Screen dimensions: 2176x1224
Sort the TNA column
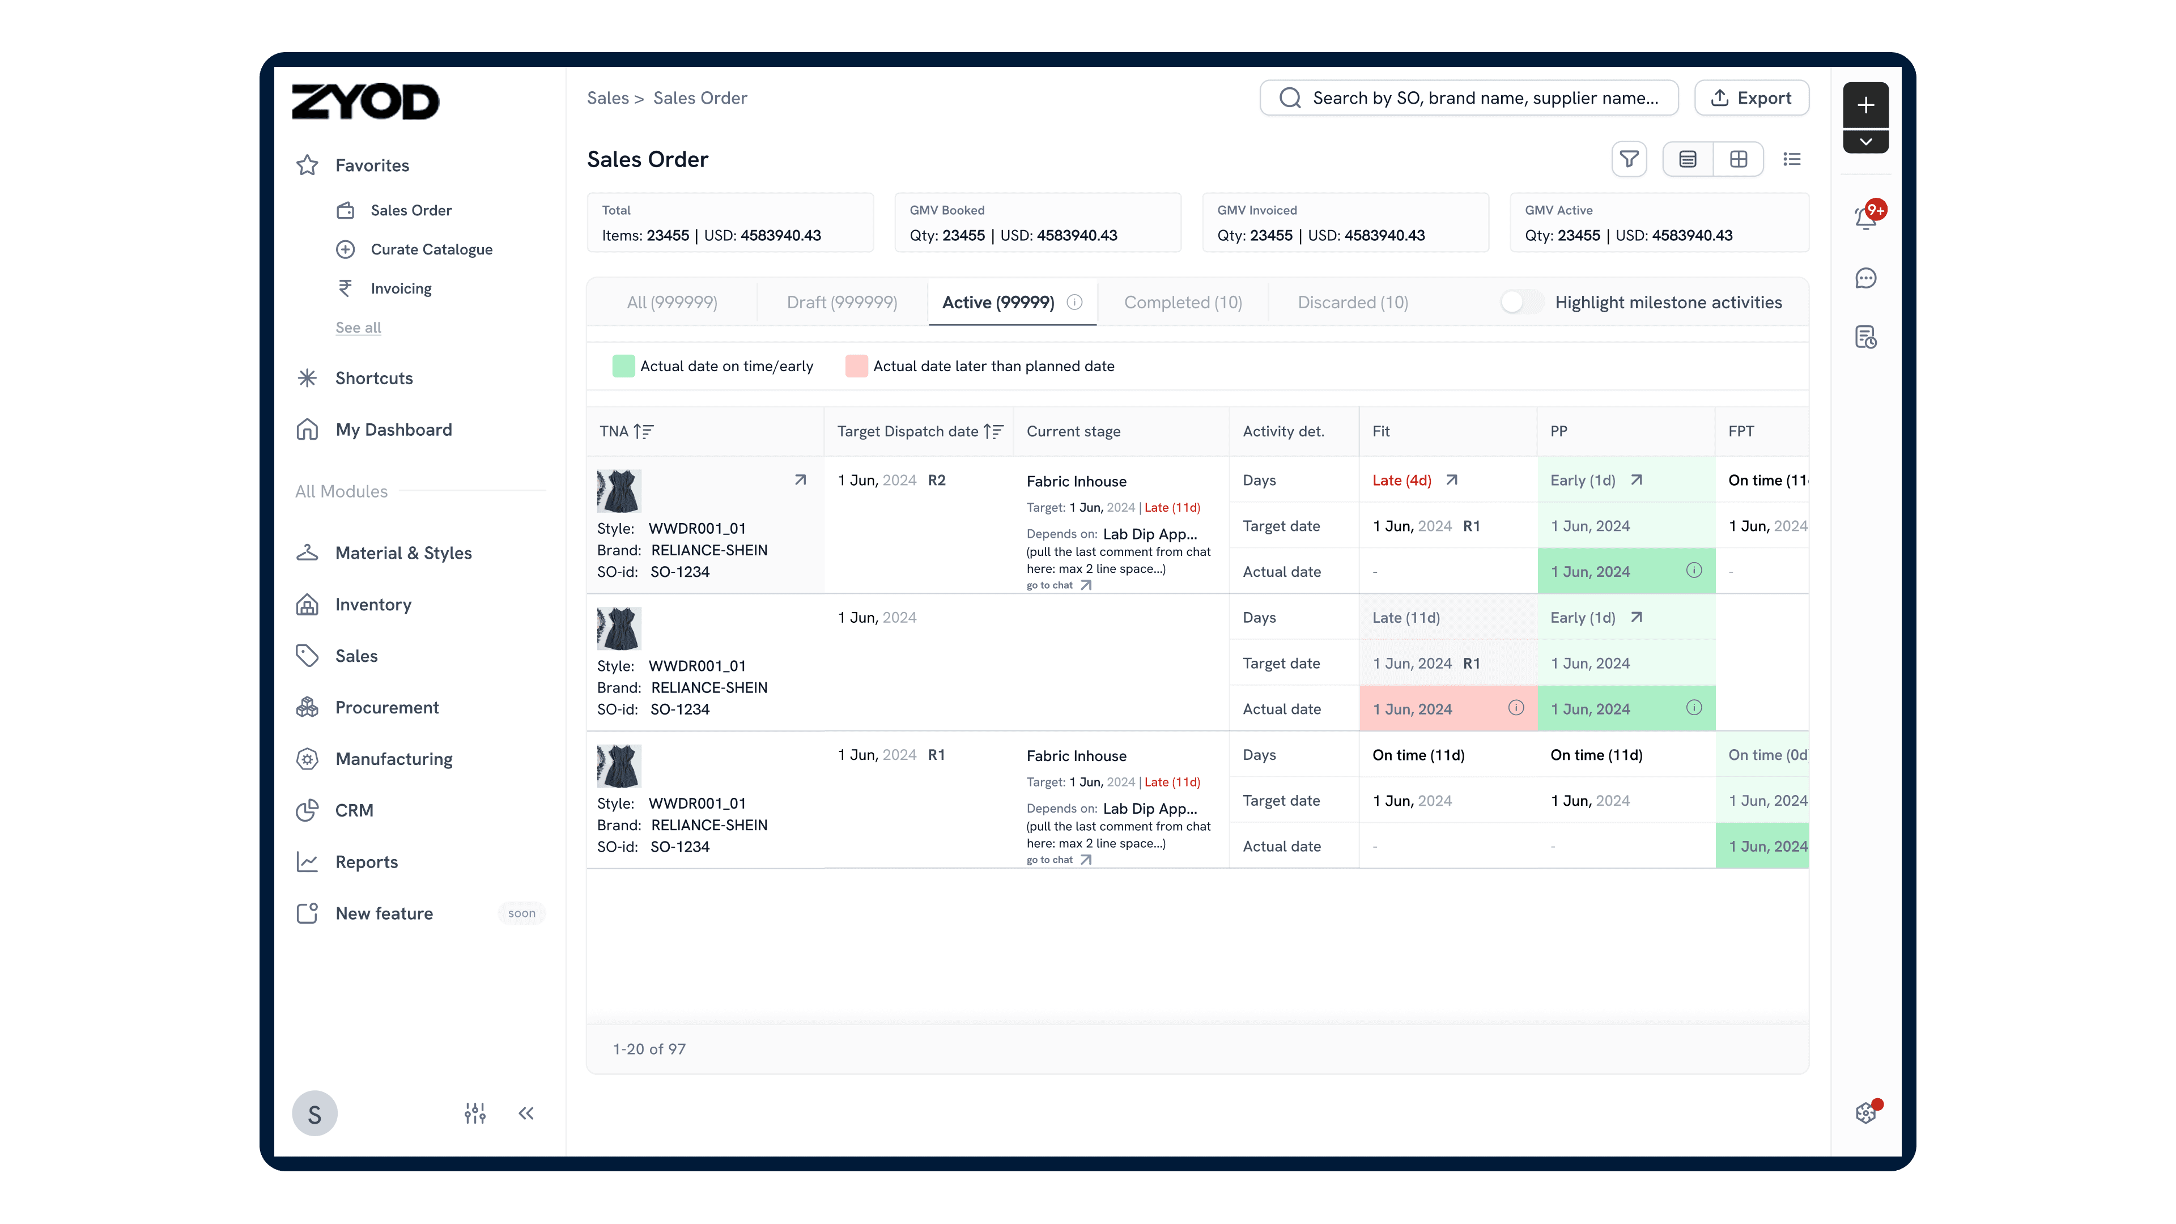point(644,432)
